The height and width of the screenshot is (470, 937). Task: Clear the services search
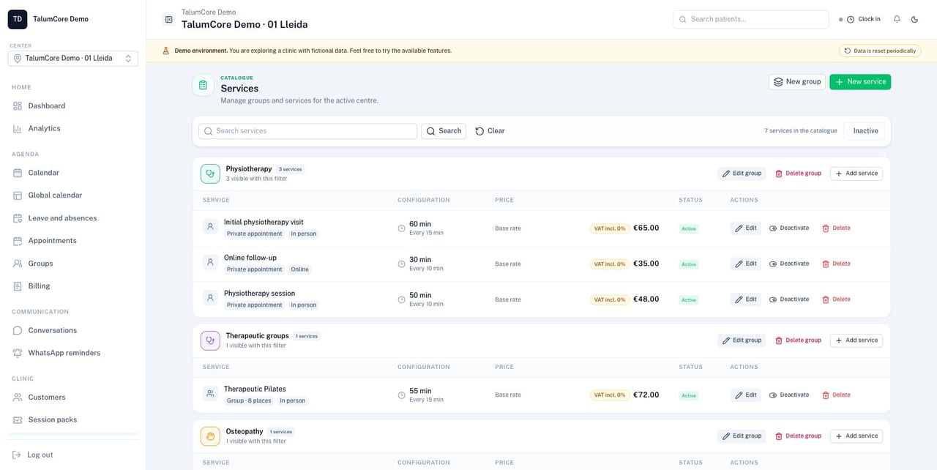(x=490, y=131)
